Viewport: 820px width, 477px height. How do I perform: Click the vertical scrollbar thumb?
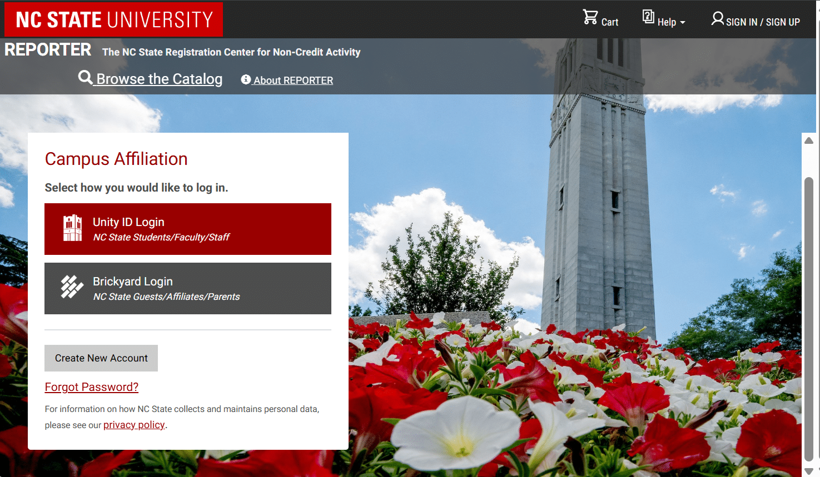(809, 319)
